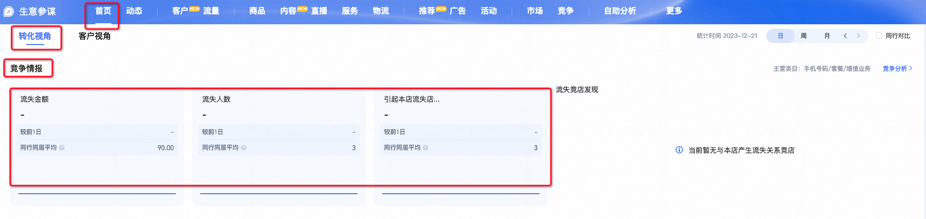Select the 流失金额 metric card
Viewport: 926px width, 219px height.
click(x=97, y=147)
